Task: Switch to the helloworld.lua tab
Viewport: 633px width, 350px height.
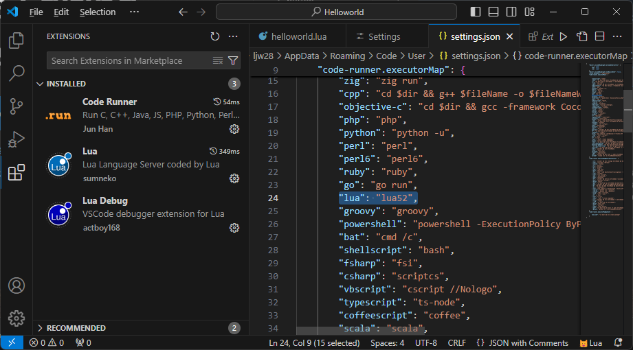Action: [298, 36]
